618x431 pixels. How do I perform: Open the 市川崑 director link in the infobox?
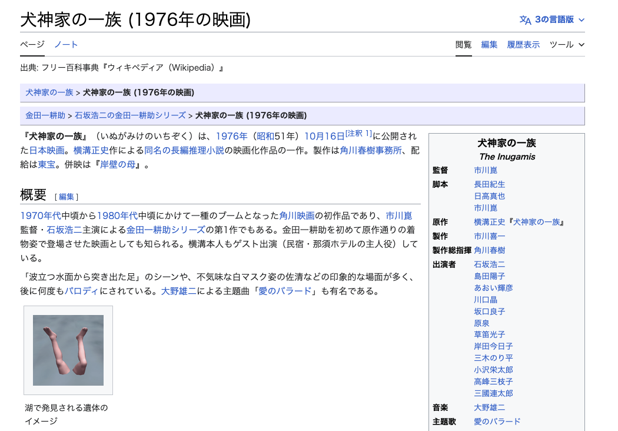(485, 170)
